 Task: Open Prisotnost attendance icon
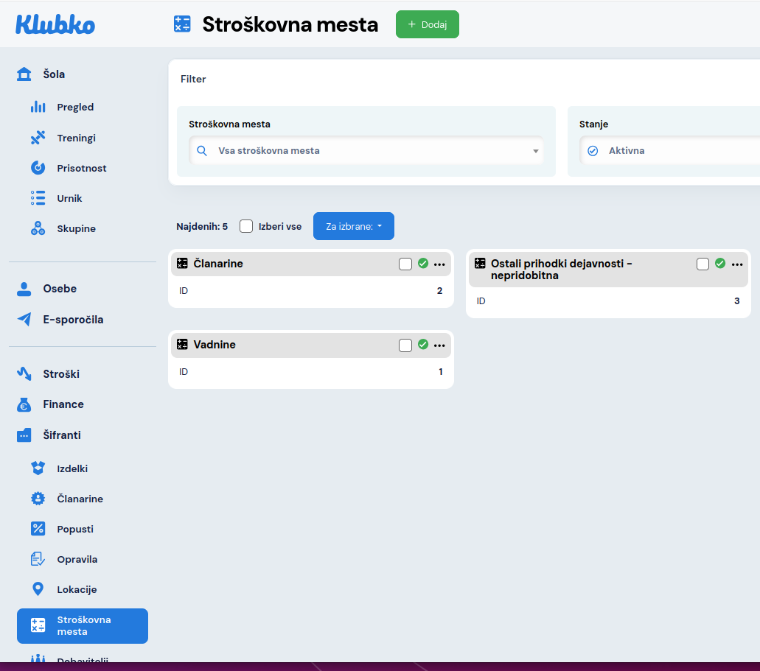click(x=38, y=168)
